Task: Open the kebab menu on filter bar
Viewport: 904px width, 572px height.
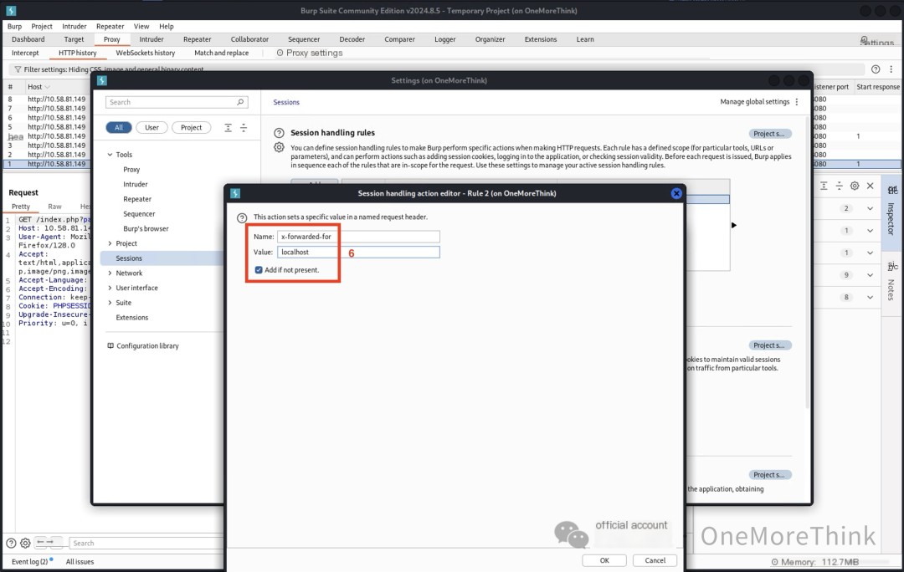Action: tap(891, 69)
